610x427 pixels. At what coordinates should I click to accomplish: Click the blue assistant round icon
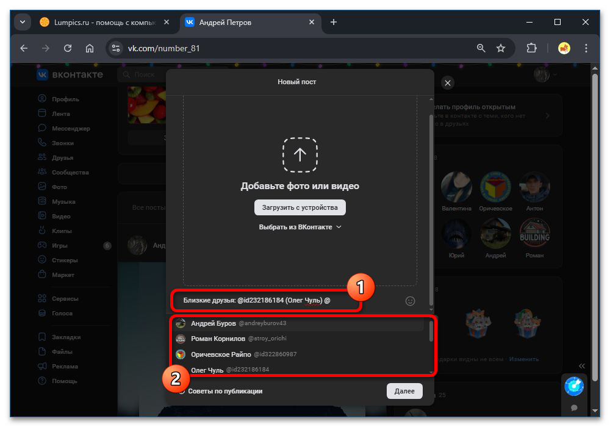click(574, 386)
